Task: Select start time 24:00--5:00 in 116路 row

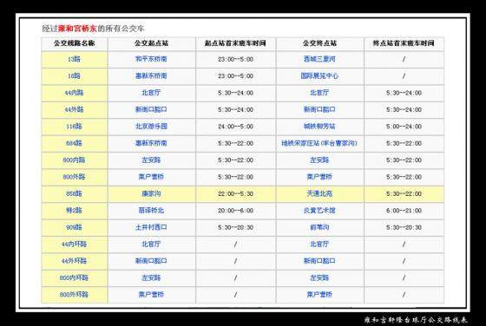Action: [235, 127]
